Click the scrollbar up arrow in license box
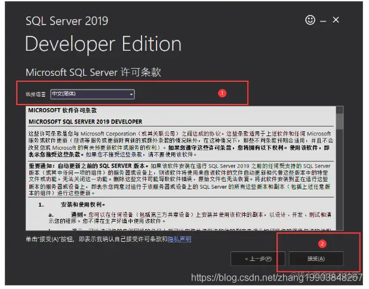The image size is (369, 289). tap(340, 110)
